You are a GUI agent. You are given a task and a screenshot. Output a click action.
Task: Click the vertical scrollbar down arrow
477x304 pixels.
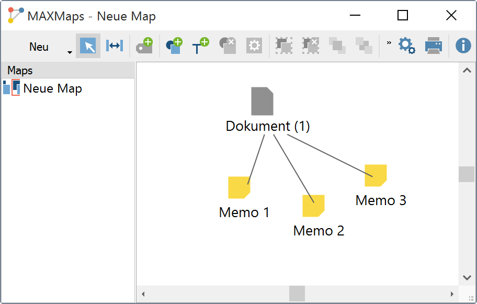[467, 277]
